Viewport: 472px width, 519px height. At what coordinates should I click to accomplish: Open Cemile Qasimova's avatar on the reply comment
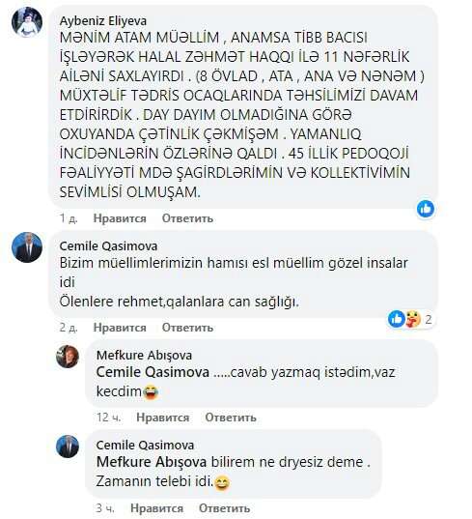point(68,447)
